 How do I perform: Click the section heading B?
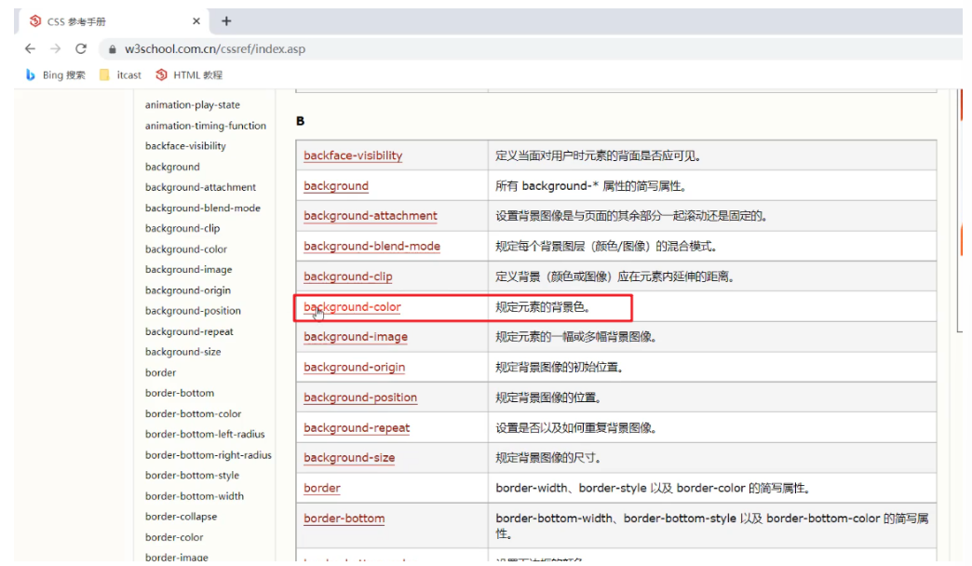(x=300, y=121)
